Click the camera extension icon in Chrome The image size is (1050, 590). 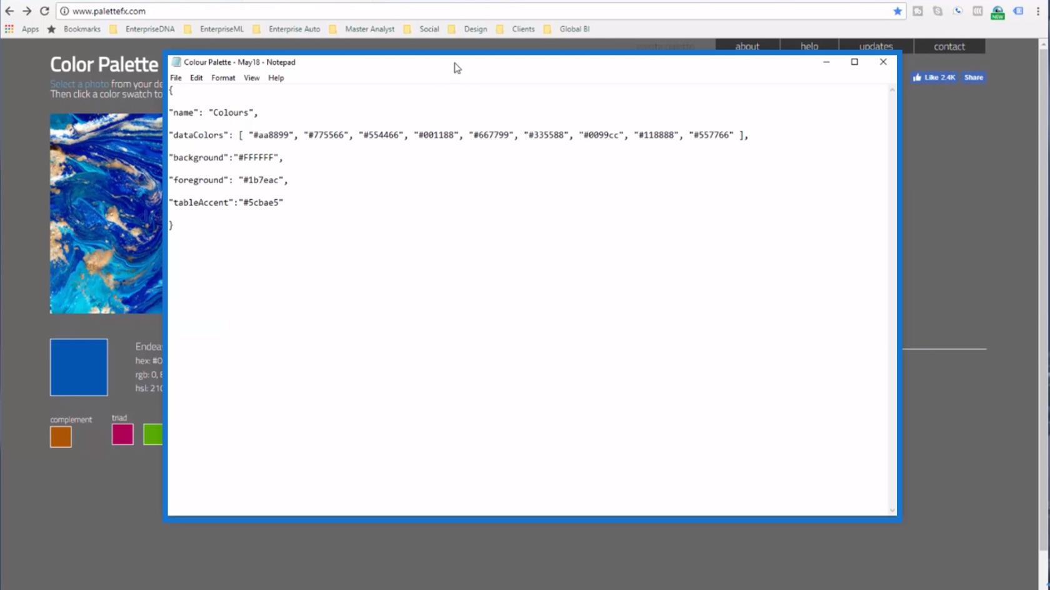tap(917, 11)
